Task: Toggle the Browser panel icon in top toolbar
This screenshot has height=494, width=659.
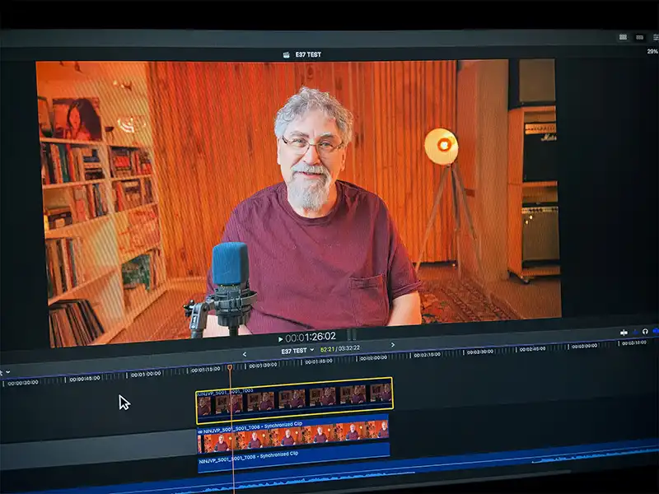Action: click(x=623, y=37)
